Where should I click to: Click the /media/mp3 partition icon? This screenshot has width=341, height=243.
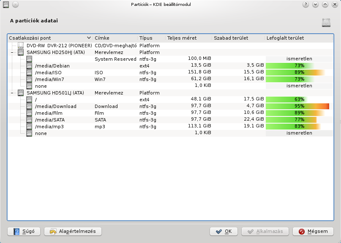tap(29, 127)
